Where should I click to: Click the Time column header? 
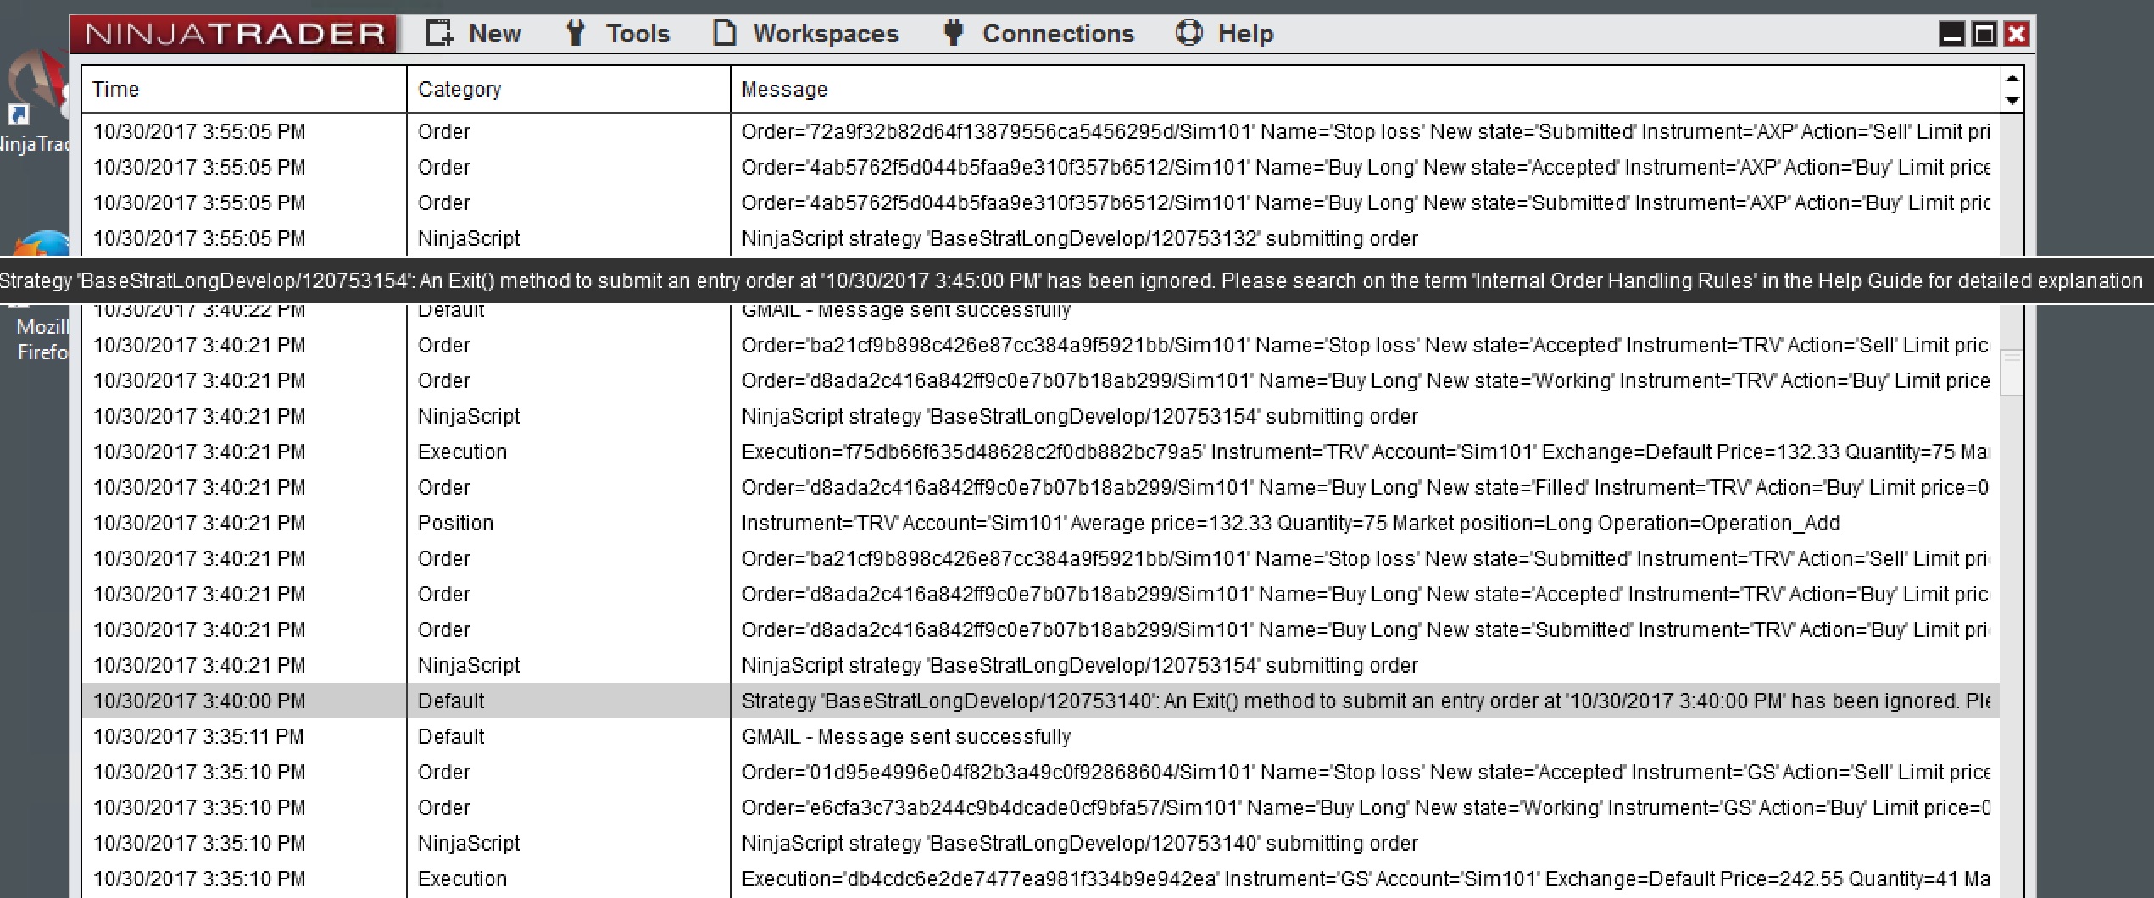pyautogui.click(x=244, y=89)
